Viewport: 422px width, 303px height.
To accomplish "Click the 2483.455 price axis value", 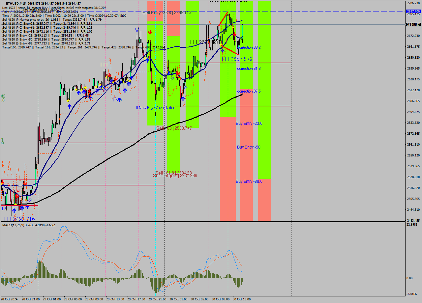I will 413,220.
